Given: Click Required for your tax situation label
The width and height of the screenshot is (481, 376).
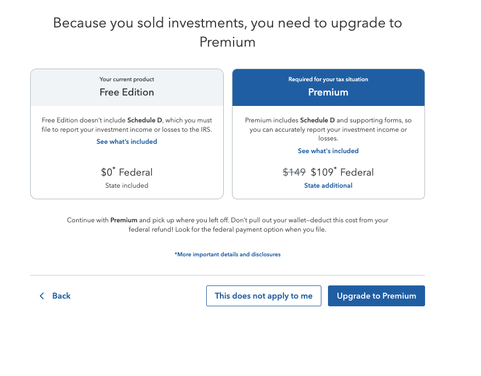Looking at the screenshot, I should click(328, 80).
